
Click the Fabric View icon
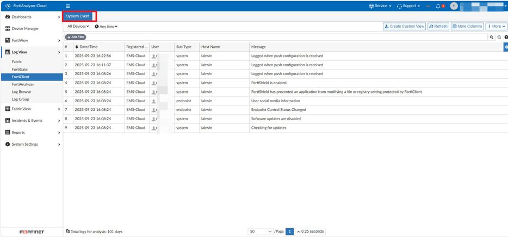[8, 109]
